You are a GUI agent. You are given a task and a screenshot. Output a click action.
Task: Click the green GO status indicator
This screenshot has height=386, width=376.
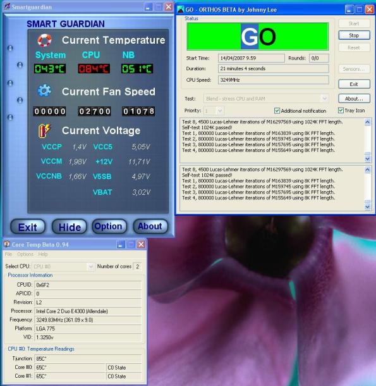(257, 37)
